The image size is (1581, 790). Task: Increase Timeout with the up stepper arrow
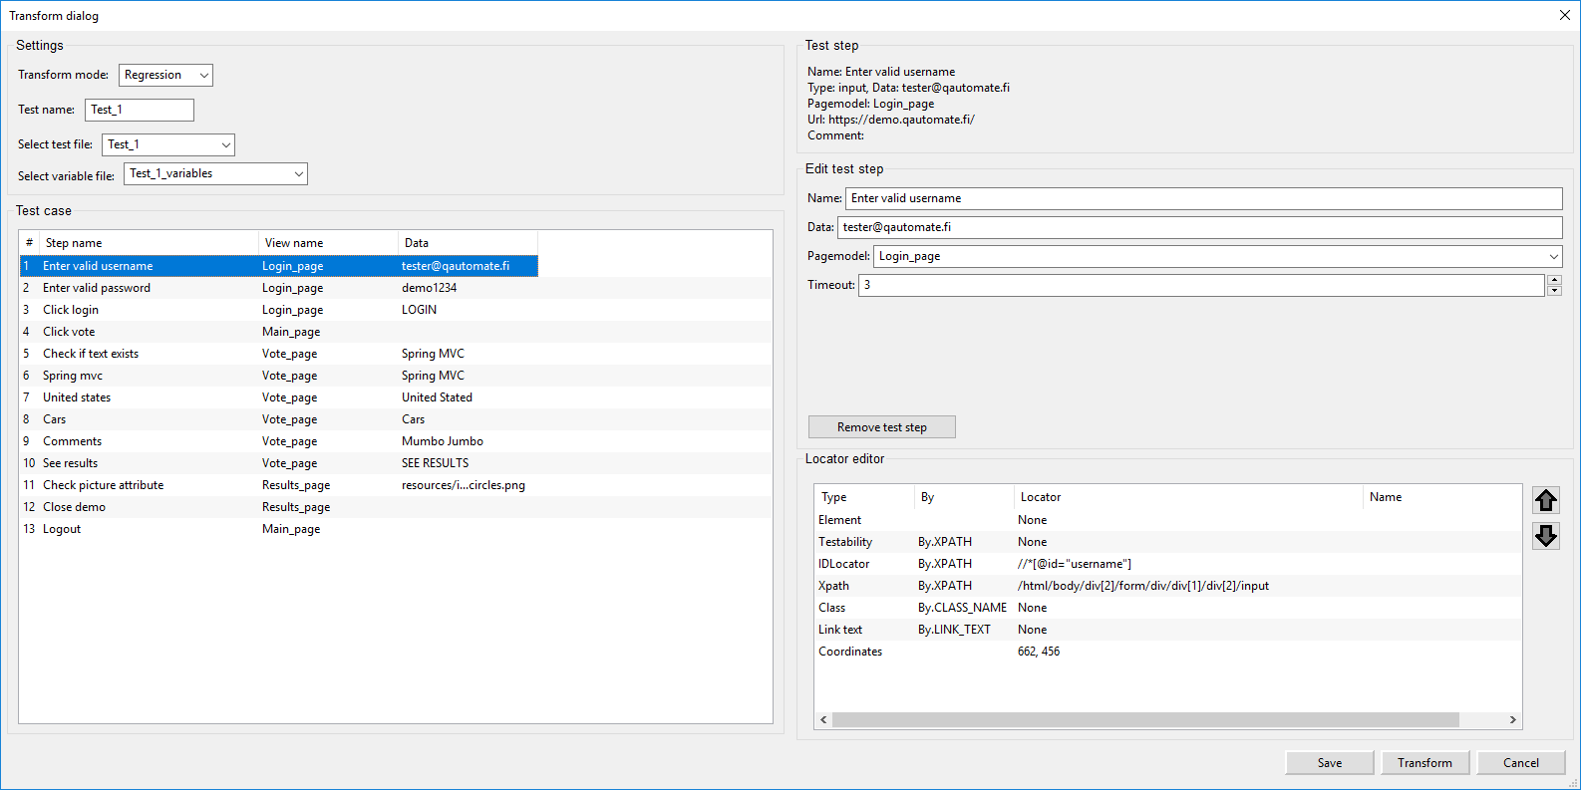coord(1553,280)
